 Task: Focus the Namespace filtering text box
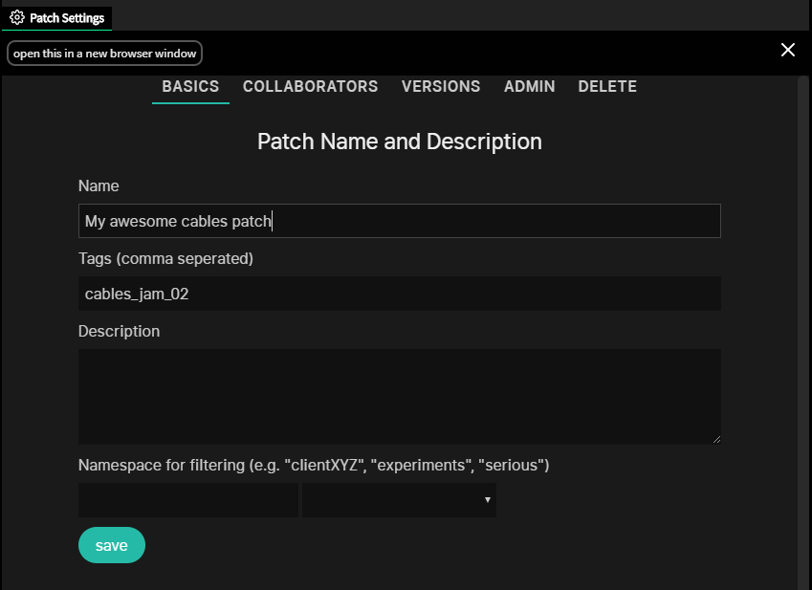click(188, 500)
